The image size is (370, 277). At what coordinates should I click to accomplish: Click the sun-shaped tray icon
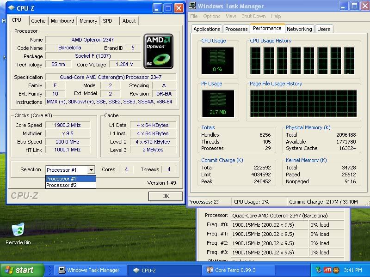pos(336,270)
